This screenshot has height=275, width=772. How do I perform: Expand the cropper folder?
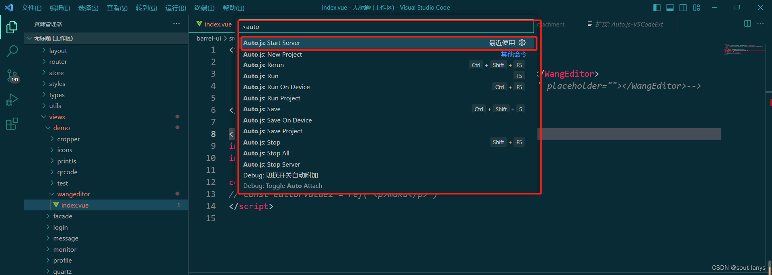(106, 139)
